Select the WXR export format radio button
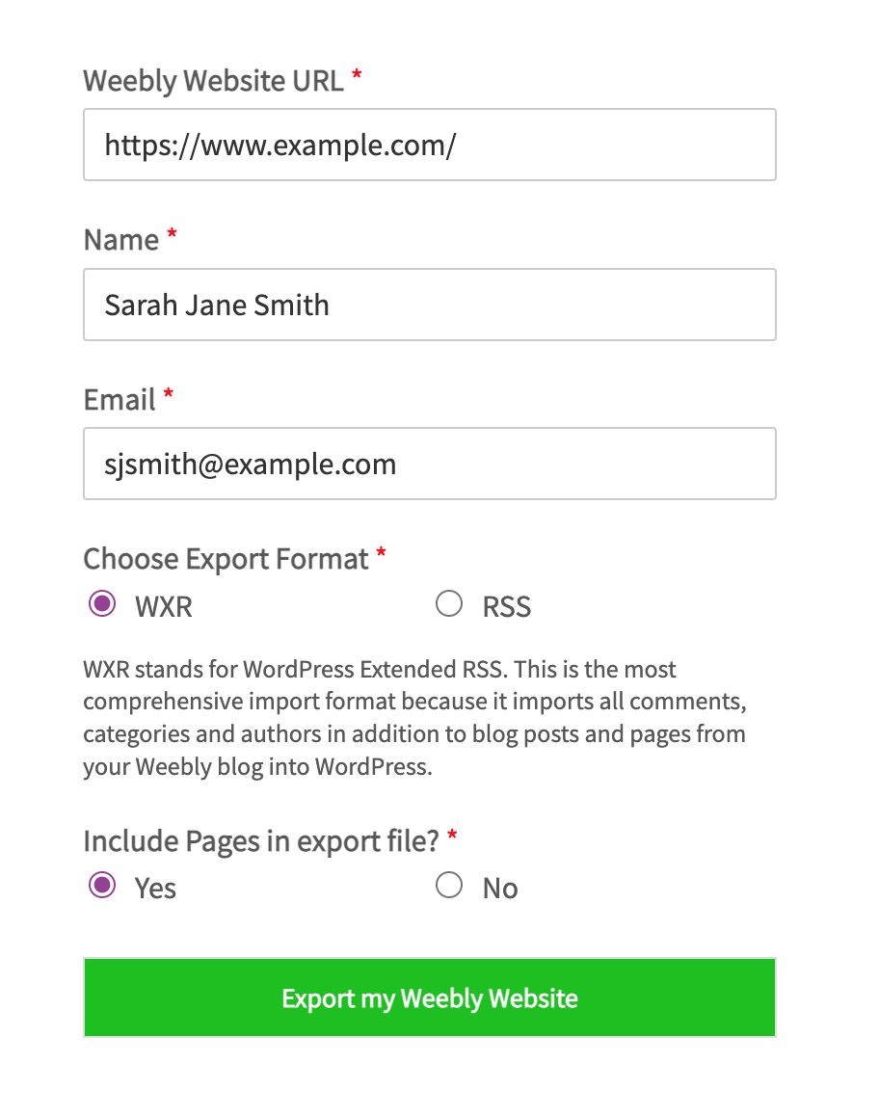Image resolution: width=879 pixels, height=1116 pixels. 101,603
